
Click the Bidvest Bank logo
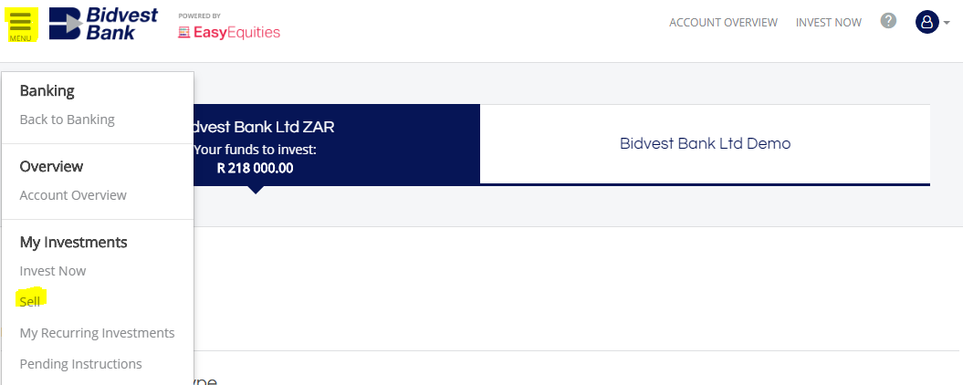103,24
